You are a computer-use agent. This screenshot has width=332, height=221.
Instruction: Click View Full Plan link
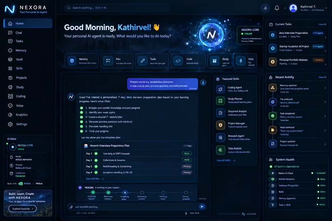pyautogui.click(x=95, y=179)
